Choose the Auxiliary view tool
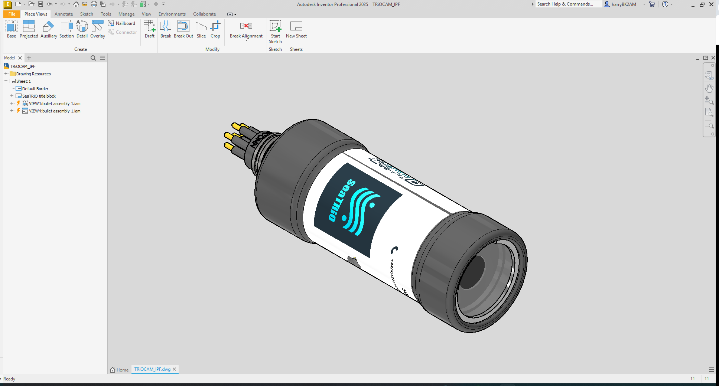The height and width of the screenshot is (386, 719). point(49,29)
